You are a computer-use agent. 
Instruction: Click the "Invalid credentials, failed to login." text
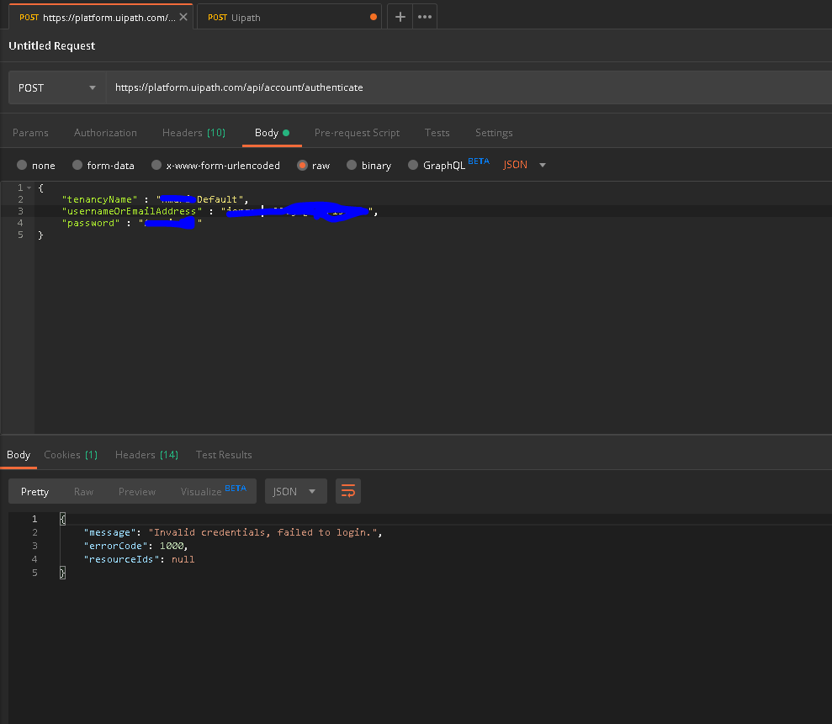tap(262, 532)
